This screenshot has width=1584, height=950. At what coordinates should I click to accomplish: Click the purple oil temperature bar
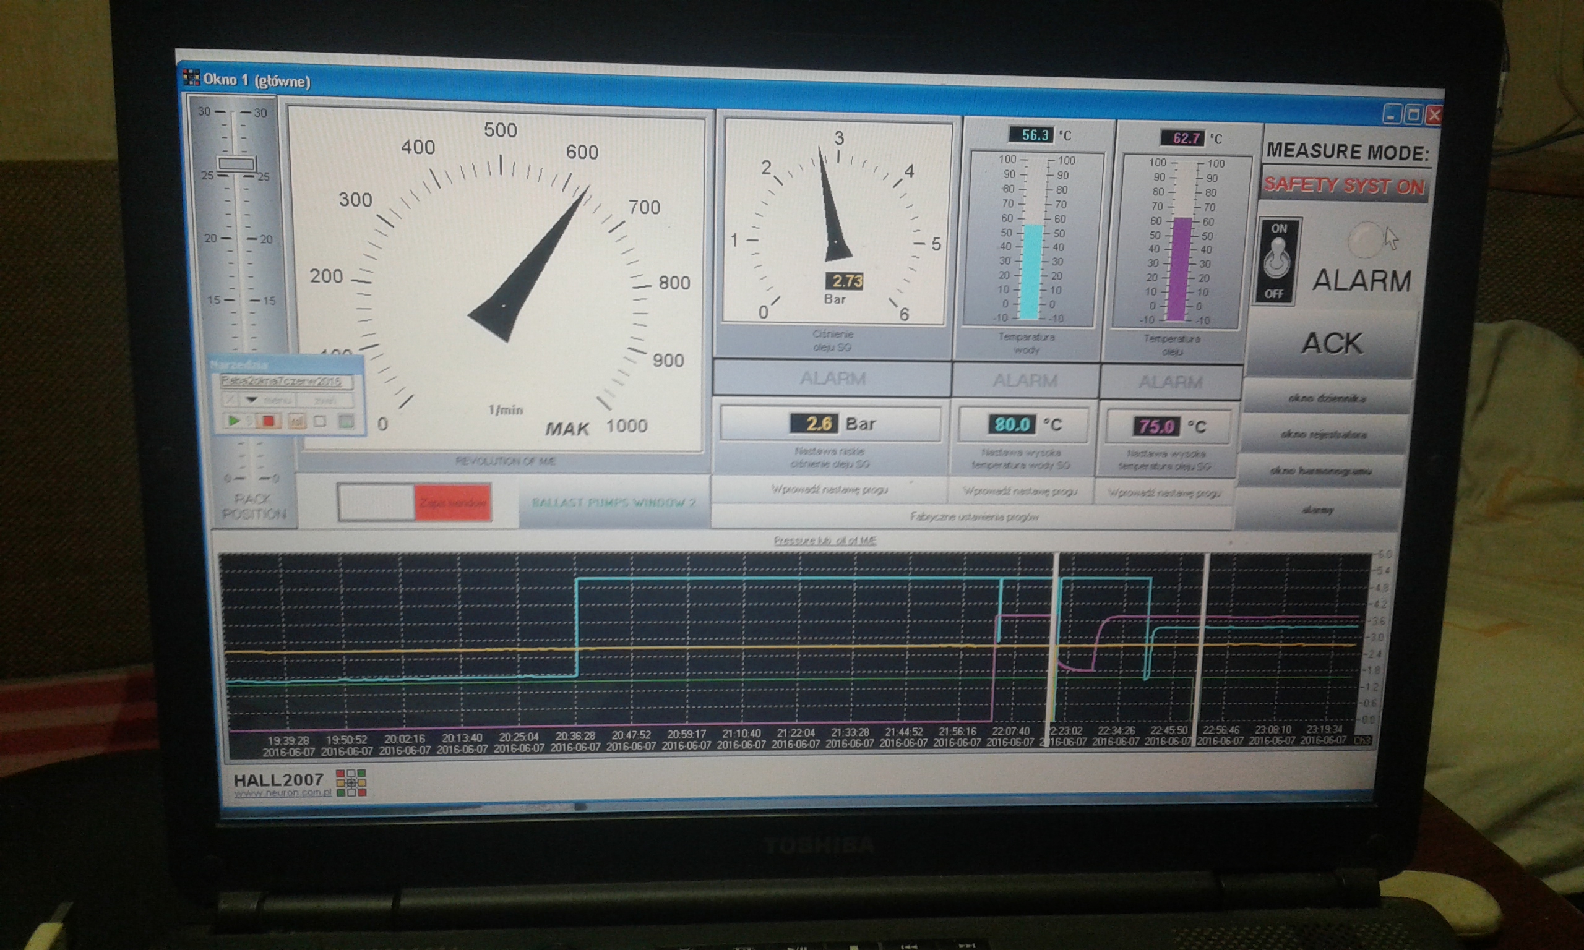point(1180,269)
